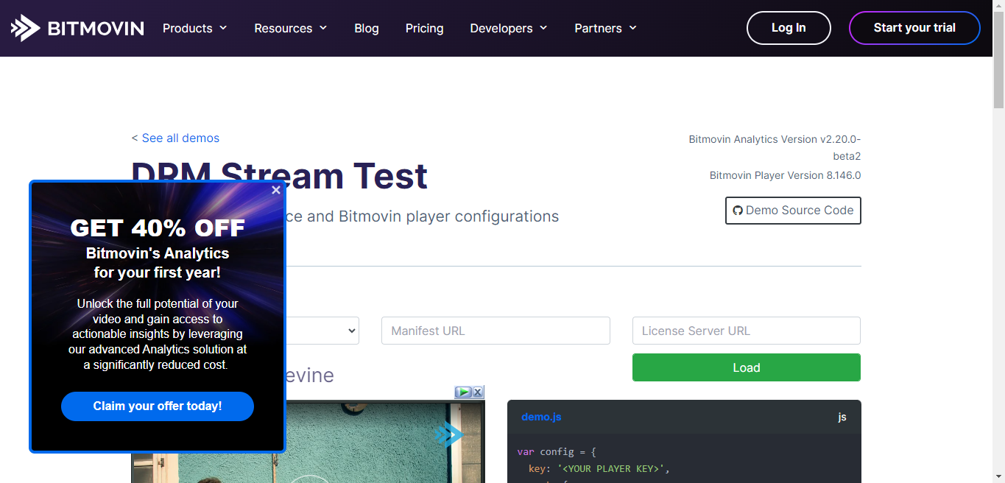
Task: Click the Bitmovin logo in the navbar
Action: [77, 27]
